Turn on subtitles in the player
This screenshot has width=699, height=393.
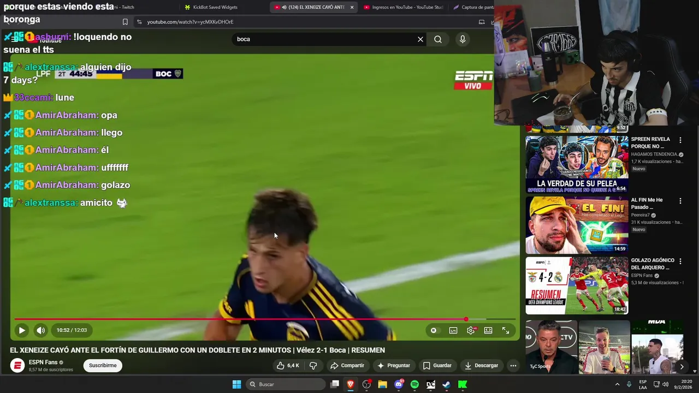453,330
